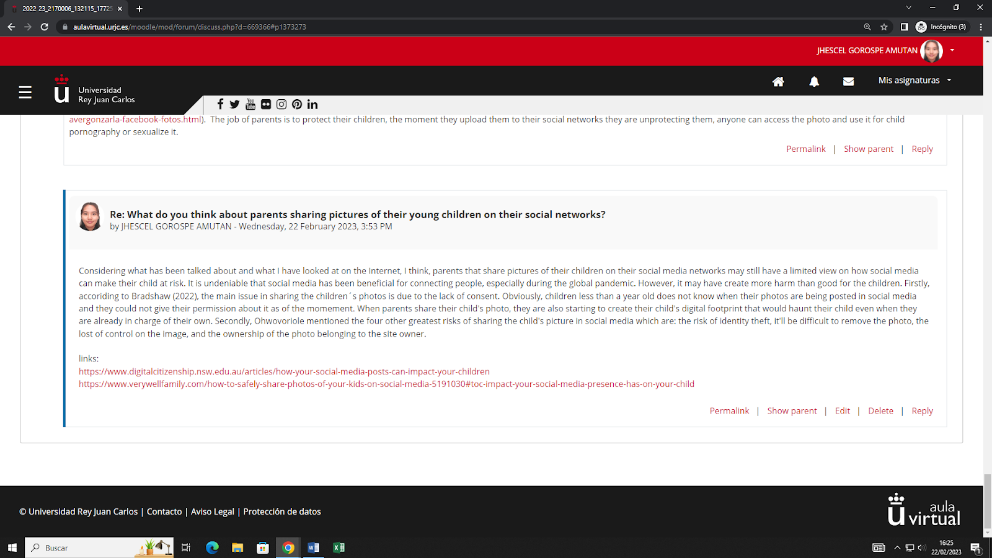Edit the JHESCEL post
992x558 pixels.
click(x=842, y=410)
